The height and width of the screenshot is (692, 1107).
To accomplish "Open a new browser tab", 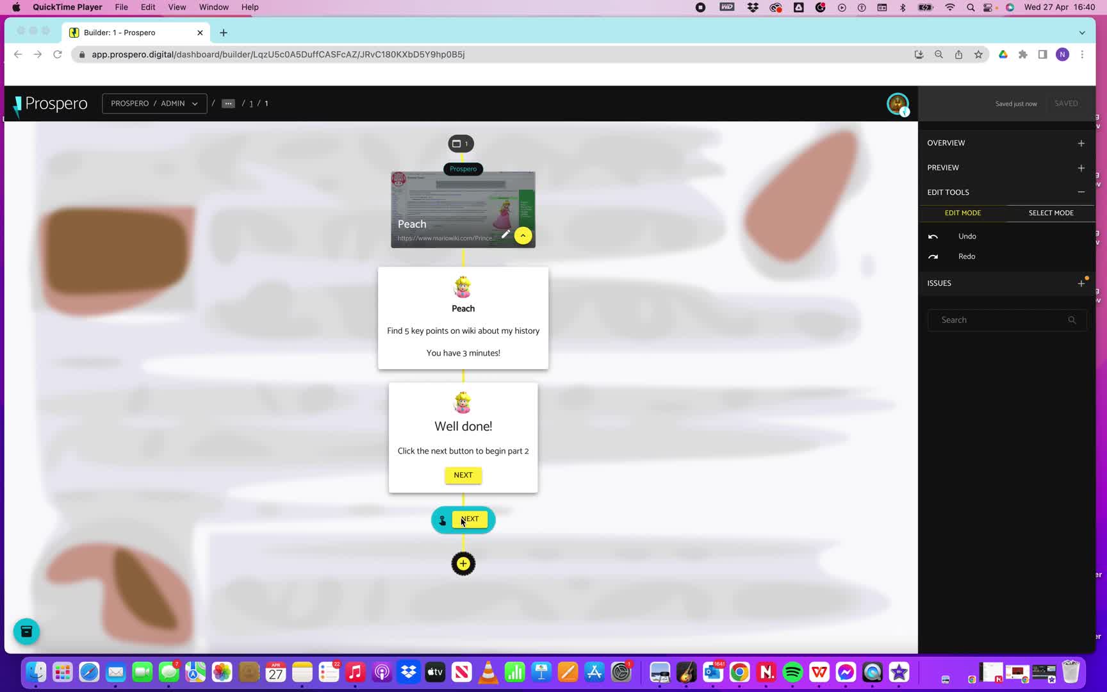I will click(x=224, y=33).
